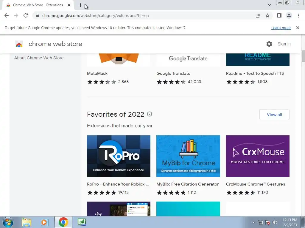Click CrxMouse 11,170 ratings count
This screenshot has height=228, width=305.
[263, 192]
